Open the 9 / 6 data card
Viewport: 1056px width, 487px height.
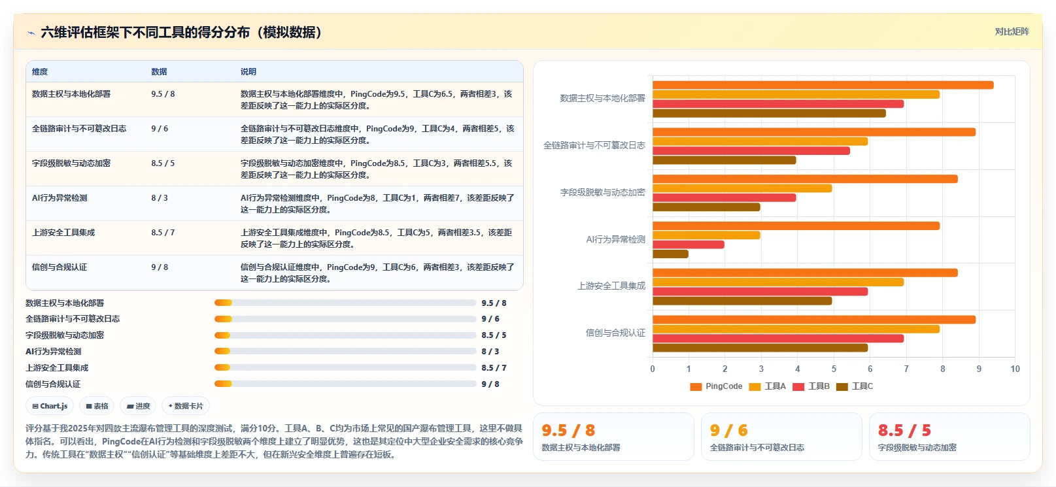[x=781, y=437]
